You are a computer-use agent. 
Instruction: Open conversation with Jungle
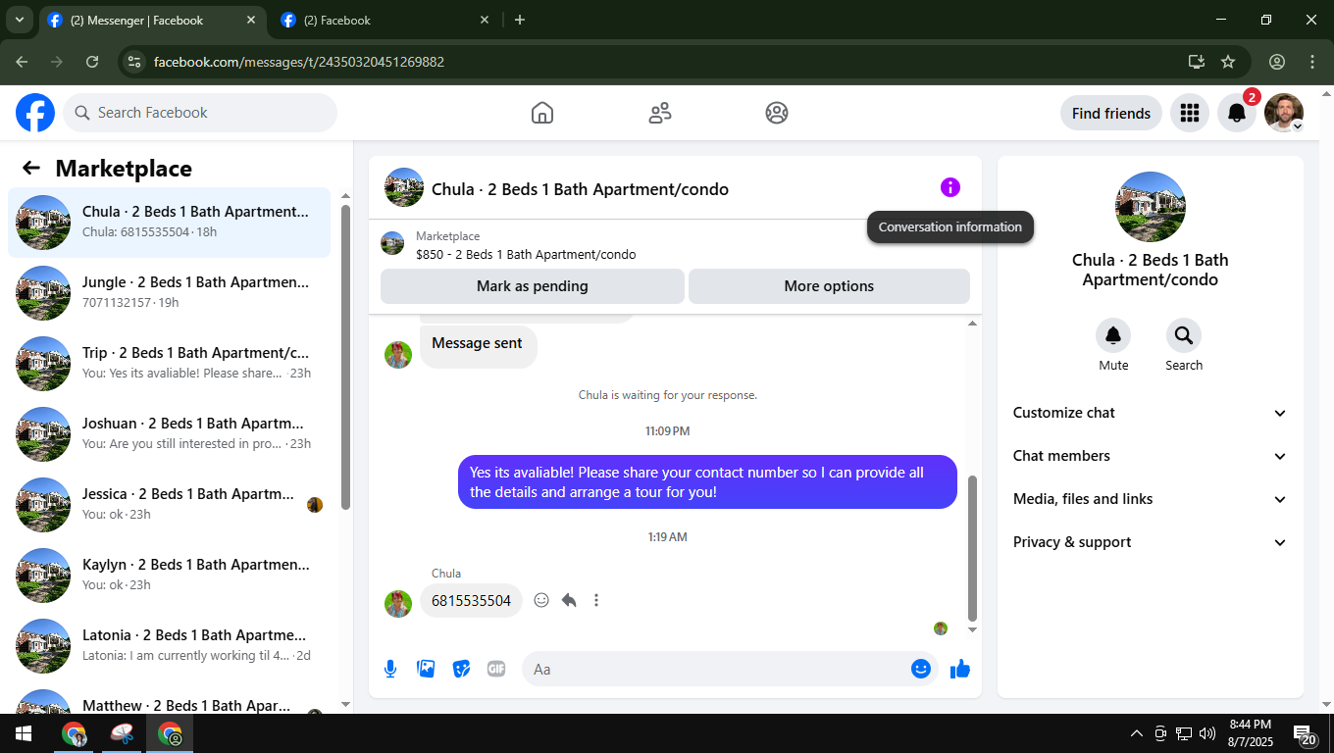[x=169, y=293]
